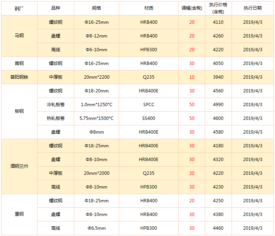Viewport: 275px width, 236px height.
Task: Click the 品种 column header
Action: [x=56, y=9]
